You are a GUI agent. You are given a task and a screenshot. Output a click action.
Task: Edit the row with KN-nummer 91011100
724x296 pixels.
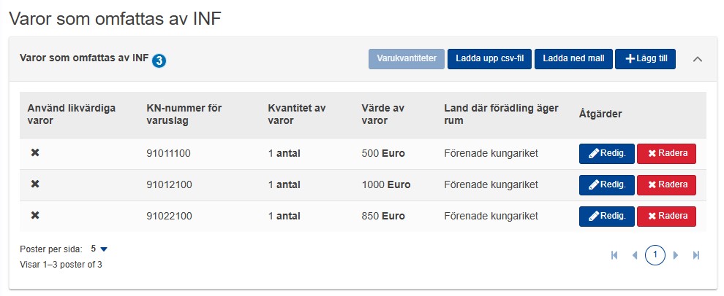[x=607, y=154]
